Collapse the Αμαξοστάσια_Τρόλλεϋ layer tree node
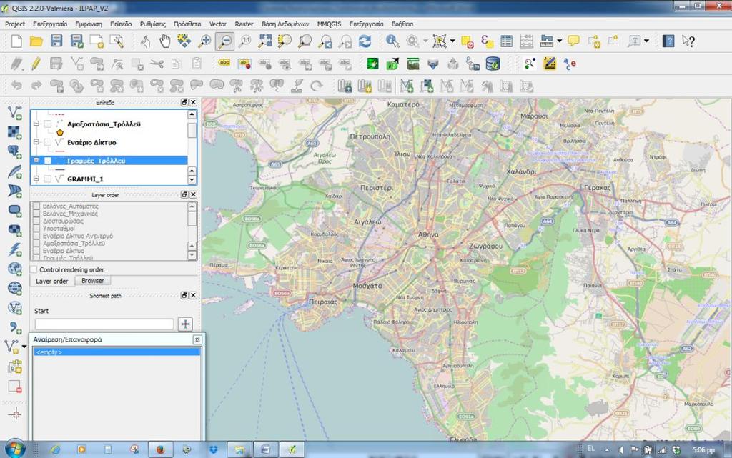The image size is (732, 458). [36, 124]
